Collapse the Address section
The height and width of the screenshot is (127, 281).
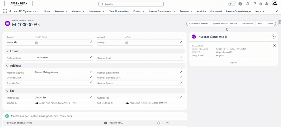7,66
